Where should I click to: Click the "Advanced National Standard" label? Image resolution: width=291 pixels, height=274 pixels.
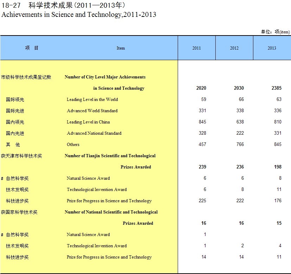click(94, 133)
